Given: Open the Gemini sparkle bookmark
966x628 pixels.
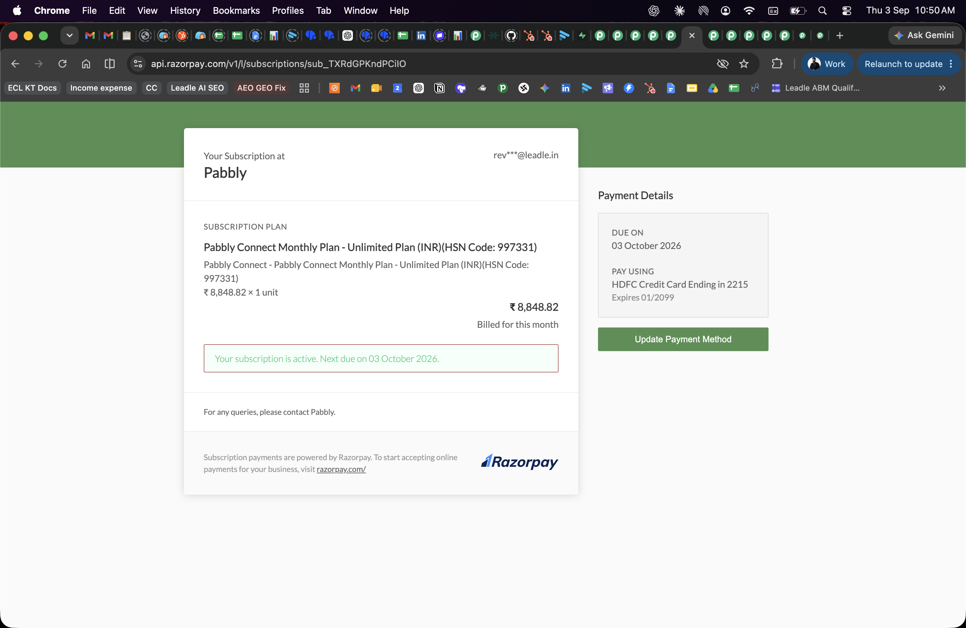Looking at the screenshot, I should [x=545, y=88].
